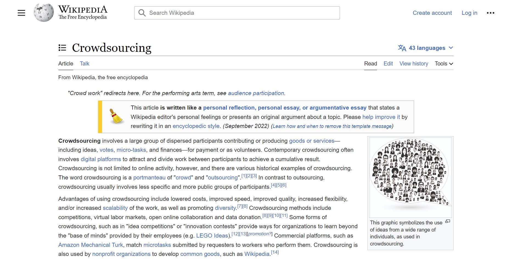
Task: Open the portmanteau link
Action: (x=149, y=178)
